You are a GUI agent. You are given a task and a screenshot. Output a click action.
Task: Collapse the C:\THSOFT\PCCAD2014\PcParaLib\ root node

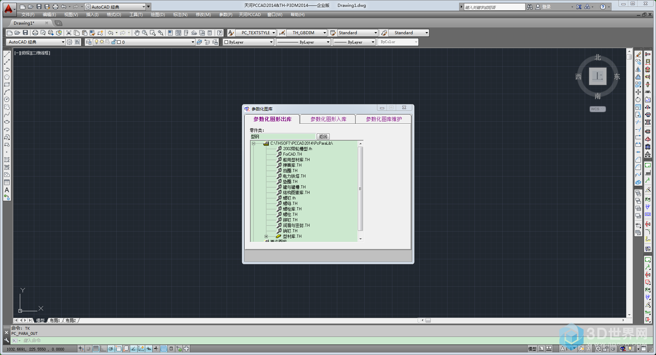coord(253,143)
